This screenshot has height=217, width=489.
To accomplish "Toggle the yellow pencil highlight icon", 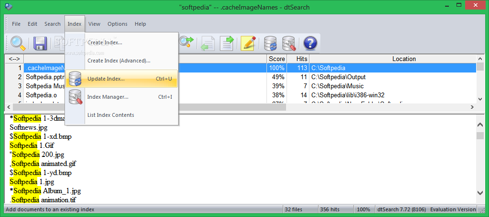I will click(x=248, y=43).
